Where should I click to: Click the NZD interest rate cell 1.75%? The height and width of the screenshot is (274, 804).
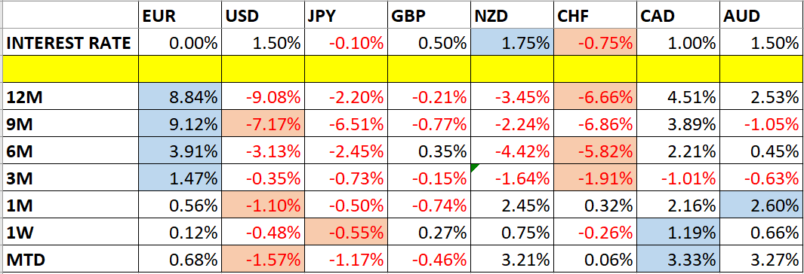coord(513,42)
